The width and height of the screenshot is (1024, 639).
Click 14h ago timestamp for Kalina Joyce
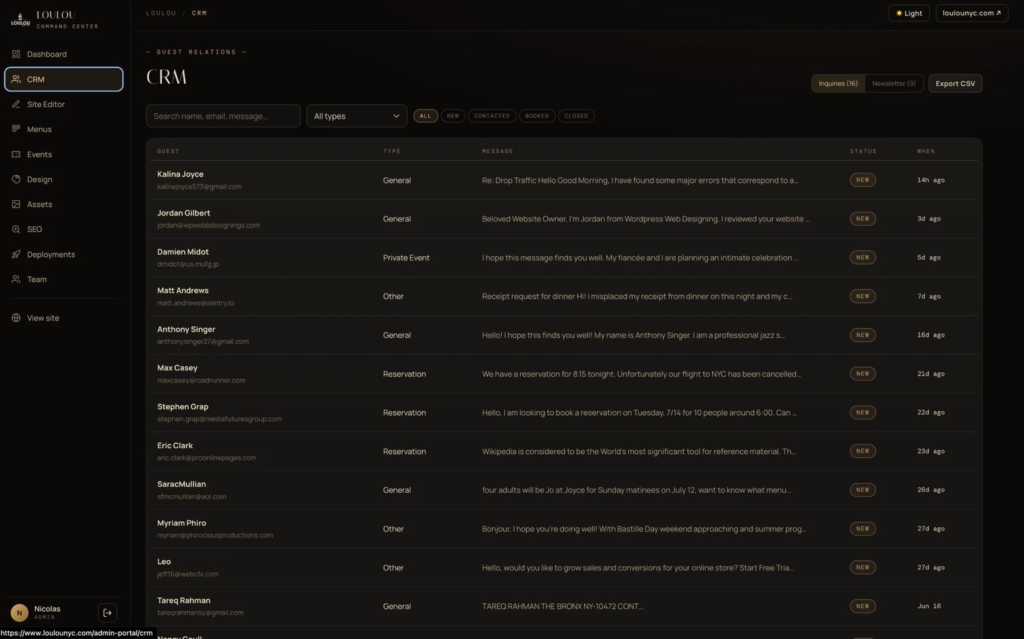point(931,180)
